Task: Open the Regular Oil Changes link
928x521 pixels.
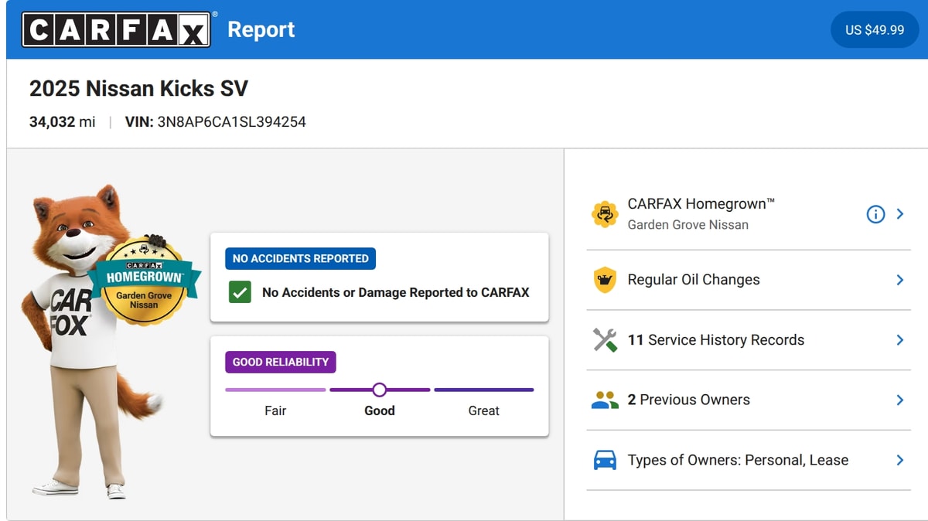Action: 694,280
